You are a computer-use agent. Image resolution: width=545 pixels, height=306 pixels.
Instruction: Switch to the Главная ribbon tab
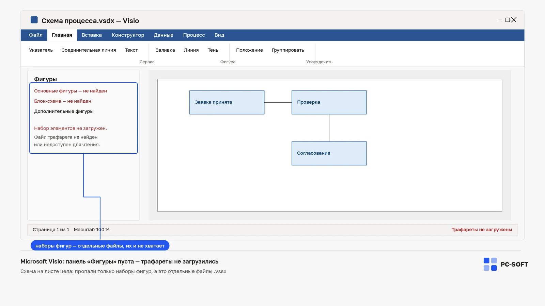[x=62, y=35]
